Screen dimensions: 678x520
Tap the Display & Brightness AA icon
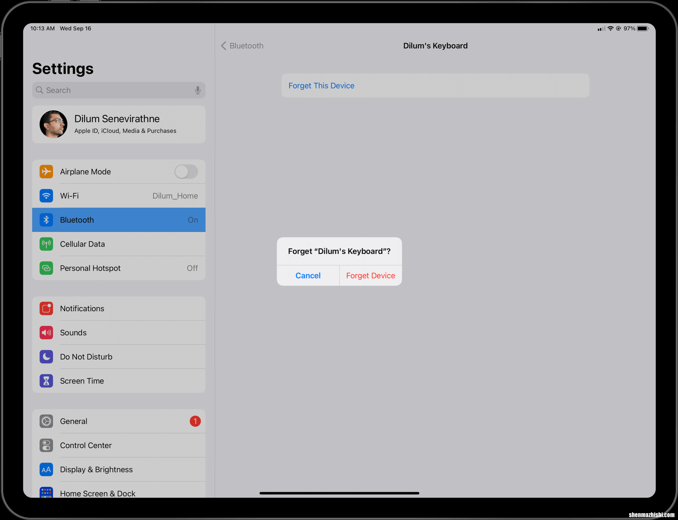coord(46,470)
